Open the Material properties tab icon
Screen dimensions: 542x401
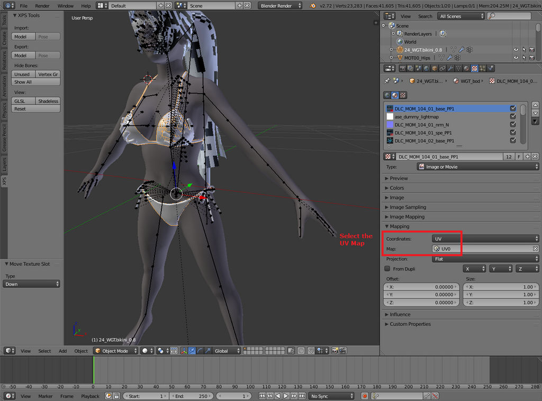[466, 68]
